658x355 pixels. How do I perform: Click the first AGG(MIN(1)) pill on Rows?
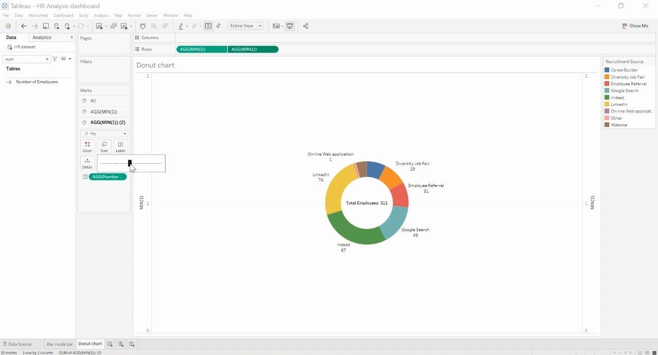click(x=202, y=49)
